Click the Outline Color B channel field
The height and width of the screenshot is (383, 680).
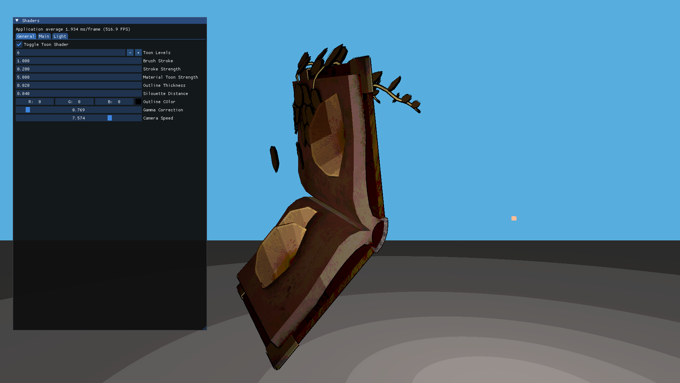pos(114,102)
